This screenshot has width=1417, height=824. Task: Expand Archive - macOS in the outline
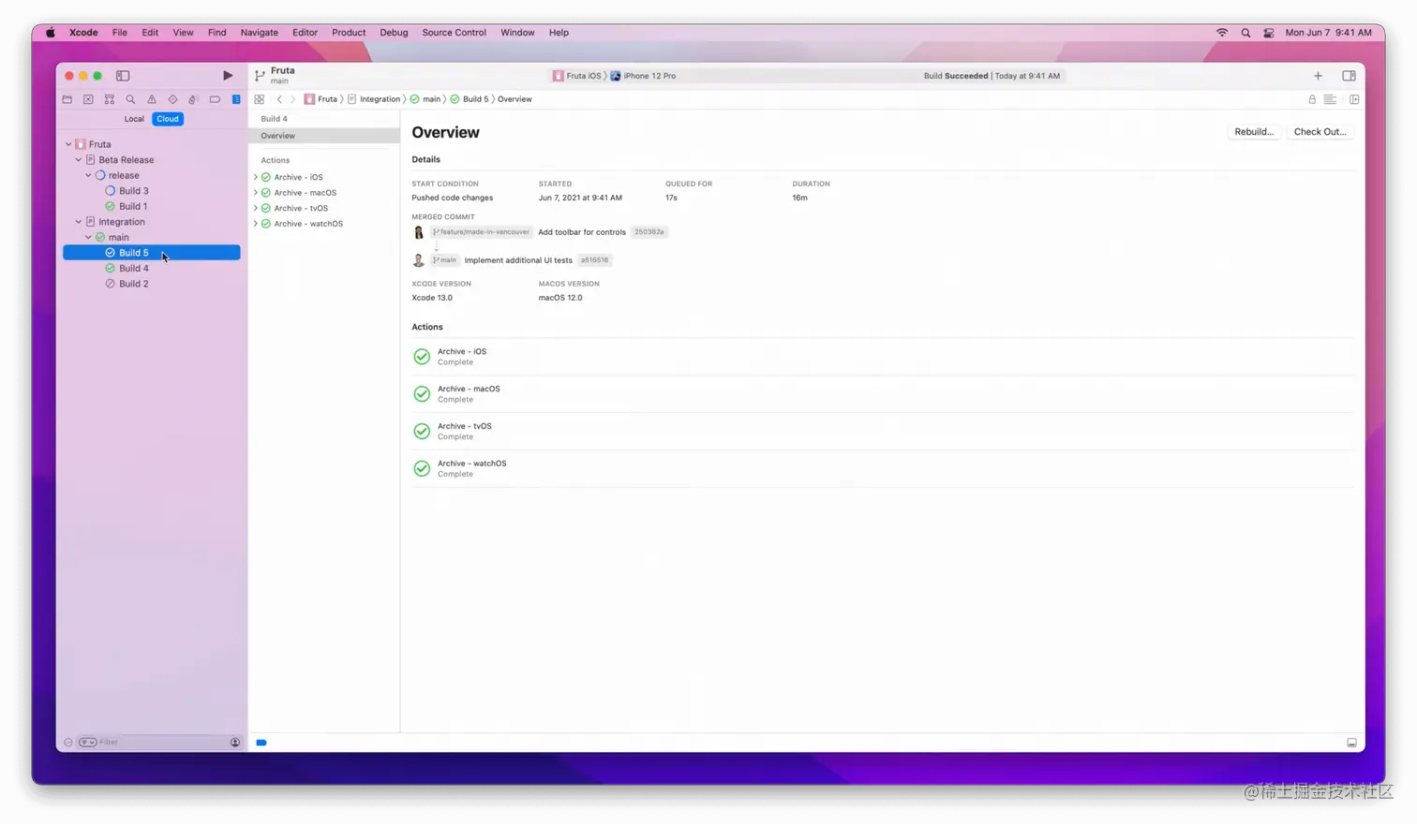(256, 193)
